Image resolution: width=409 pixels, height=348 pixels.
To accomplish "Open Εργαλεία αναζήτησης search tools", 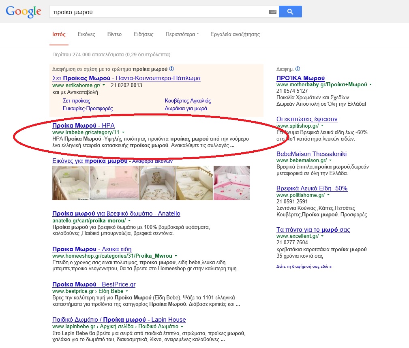I will 235,34.
